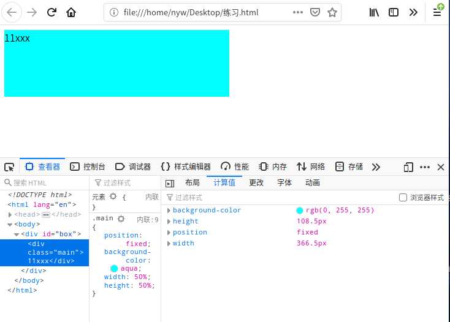Open the 布局 layout tab
Viewport: 450px width, 322px height.
point(192,183)
